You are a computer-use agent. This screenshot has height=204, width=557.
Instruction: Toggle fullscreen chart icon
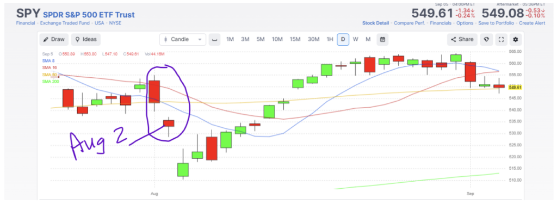[501, 40]
